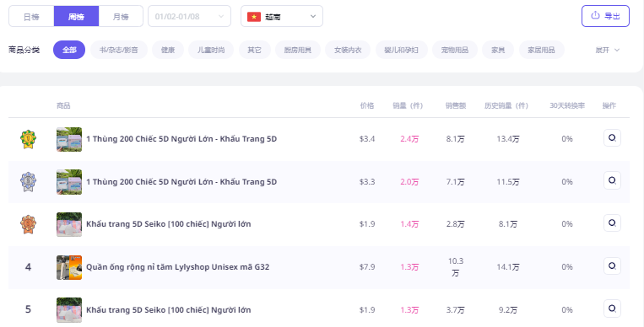
Task: Open the search icon for the third-ranked product
Action: pyautogui.click(x=612, y=223)
